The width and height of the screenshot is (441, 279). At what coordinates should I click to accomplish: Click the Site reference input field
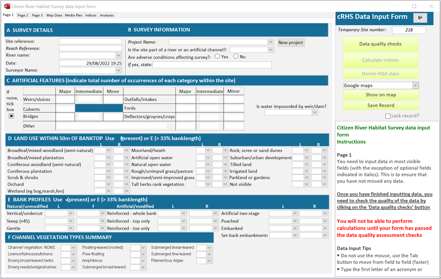coord(91,41)
